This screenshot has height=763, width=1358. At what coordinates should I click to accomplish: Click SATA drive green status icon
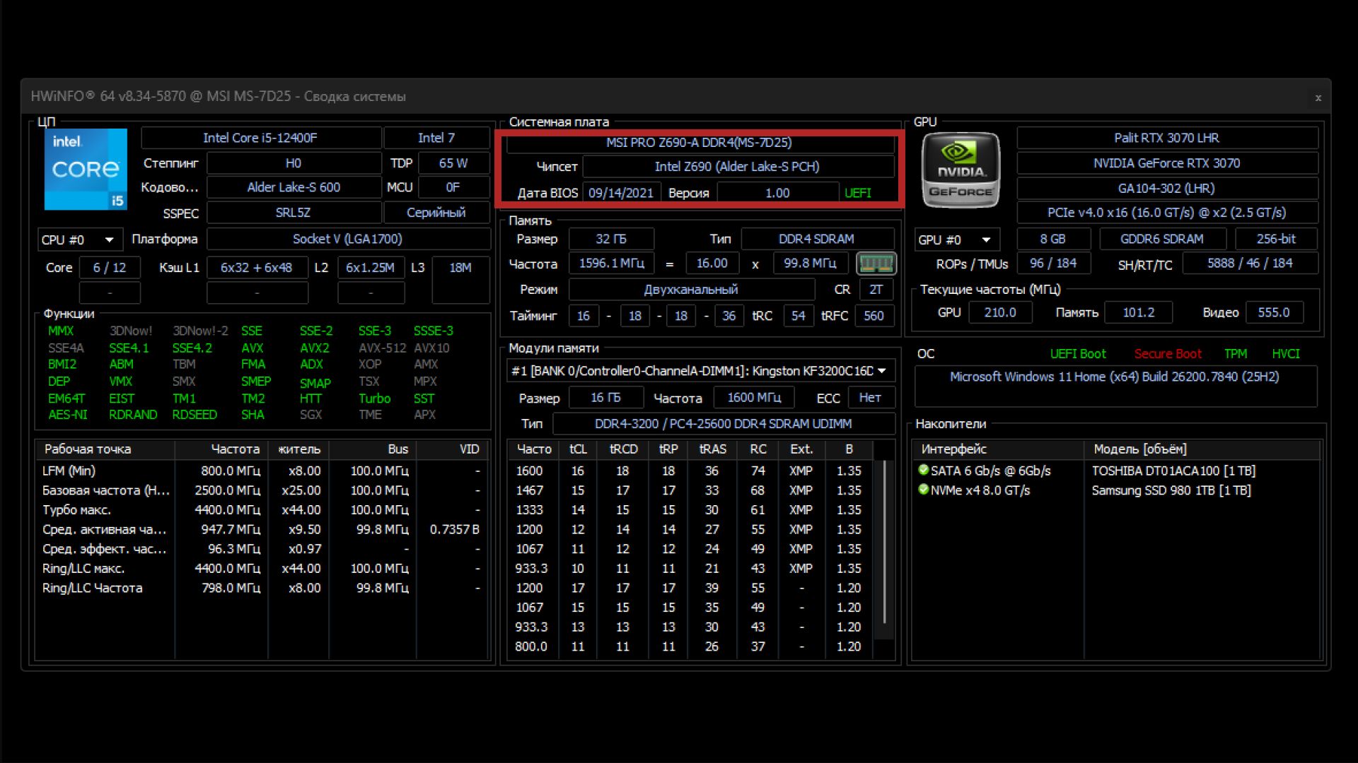pyautogui.click(x=923, y=470)
